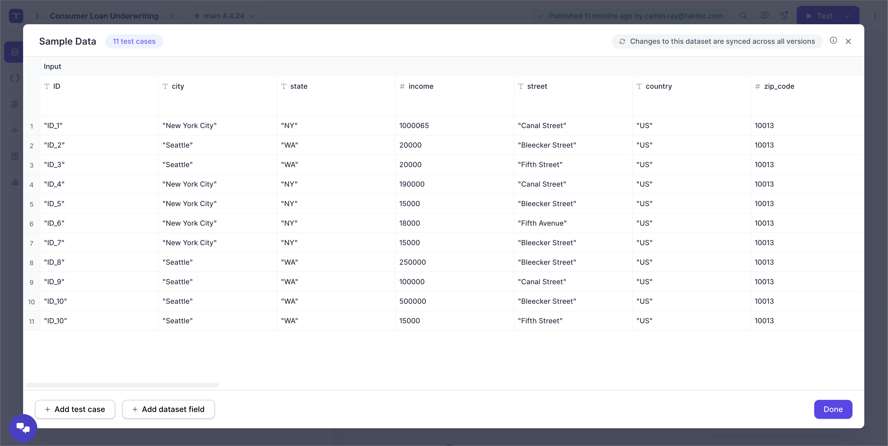
Task: Select the "ID_5" cell
Action: pos(99,204)
